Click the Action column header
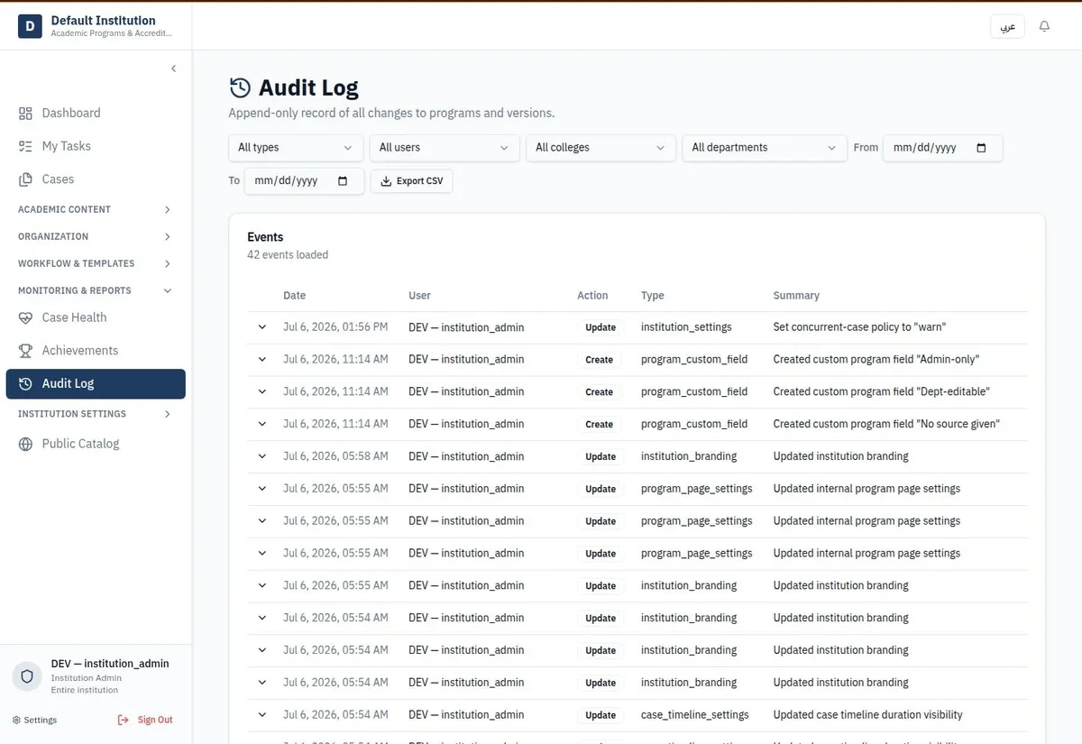 592,296
